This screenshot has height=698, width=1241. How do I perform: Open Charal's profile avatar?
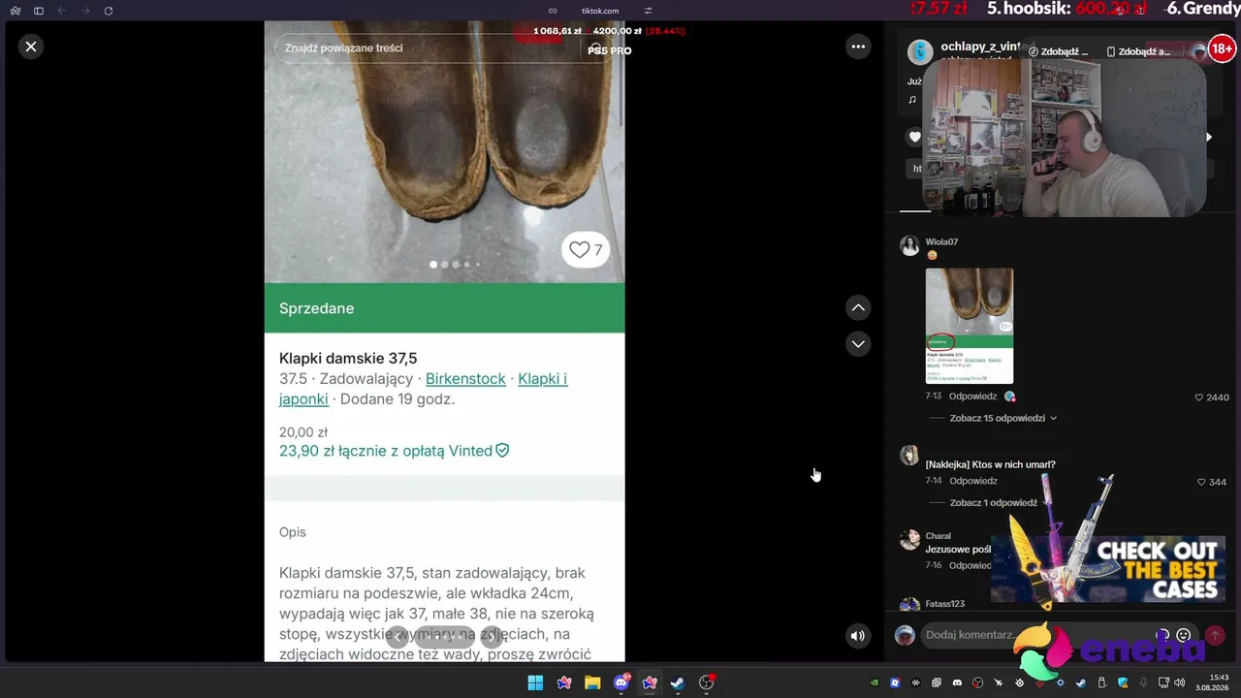tap(909, 540)
